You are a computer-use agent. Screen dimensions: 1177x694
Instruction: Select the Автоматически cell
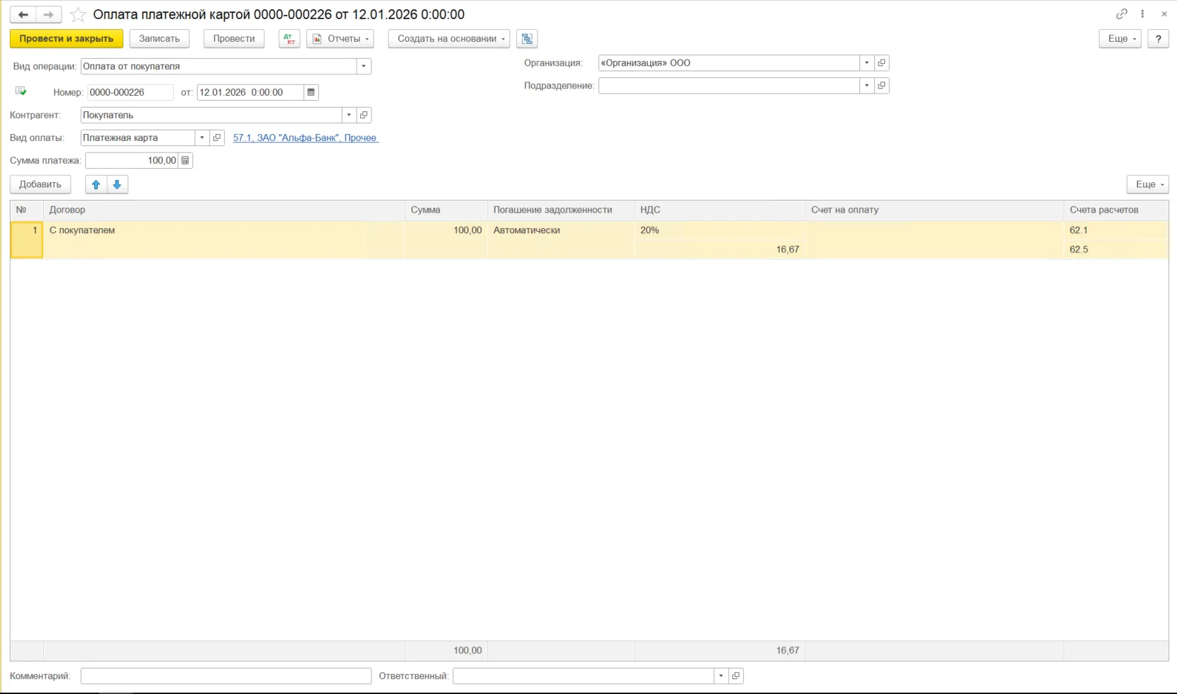(x=560, y=240)
